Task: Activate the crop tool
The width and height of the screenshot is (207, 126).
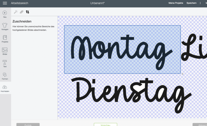Action: coord(28,12)
